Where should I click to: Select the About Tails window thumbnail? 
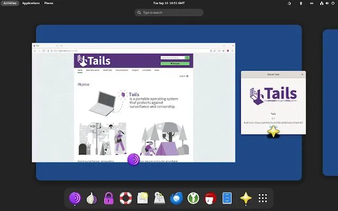pos(273,102)
